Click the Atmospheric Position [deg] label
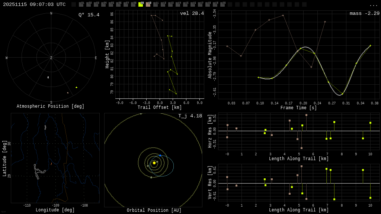 pyautogui.click(x=50, y=106)
